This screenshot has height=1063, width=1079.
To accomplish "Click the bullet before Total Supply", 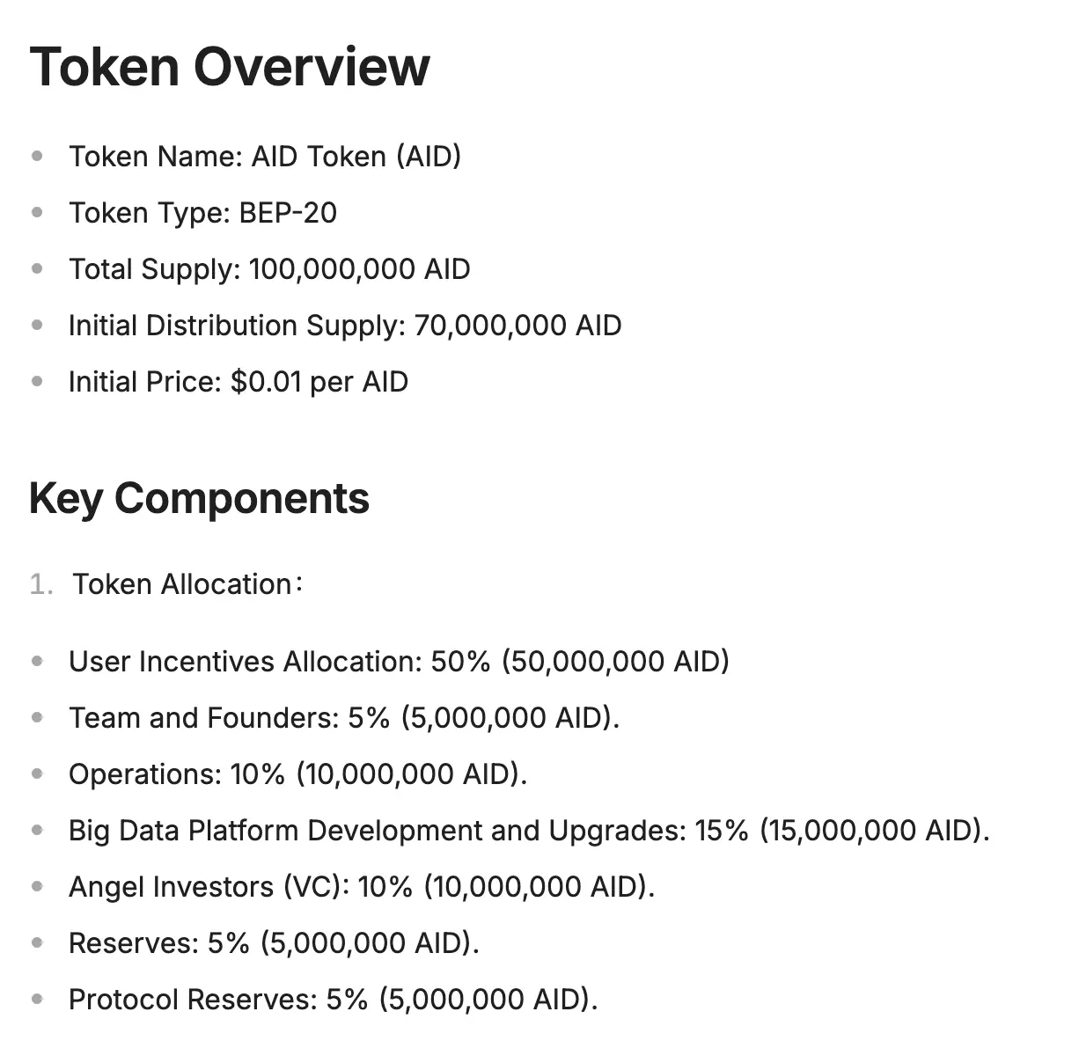I will (37, 269).
